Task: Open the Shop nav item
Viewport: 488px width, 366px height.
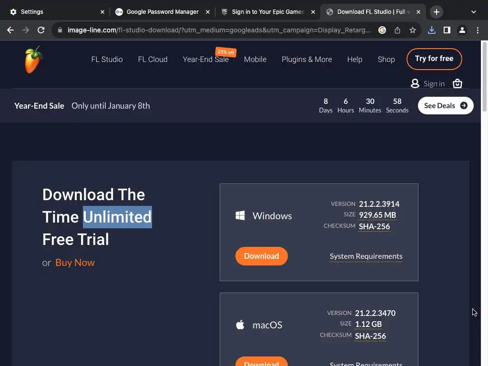Action: (x=386, y=59)
